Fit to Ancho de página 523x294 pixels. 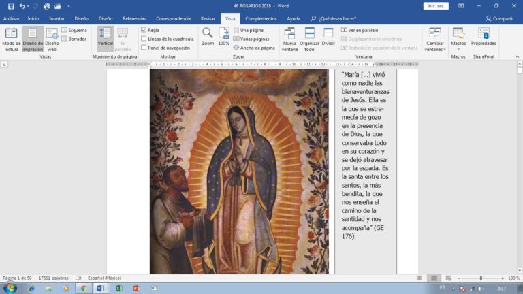point(254,48)
